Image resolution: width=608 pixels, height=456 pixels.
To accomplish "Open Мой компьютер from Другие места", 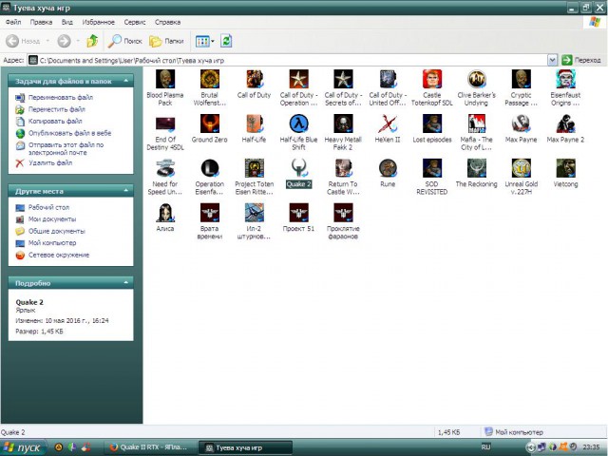I will click(52, 243).
